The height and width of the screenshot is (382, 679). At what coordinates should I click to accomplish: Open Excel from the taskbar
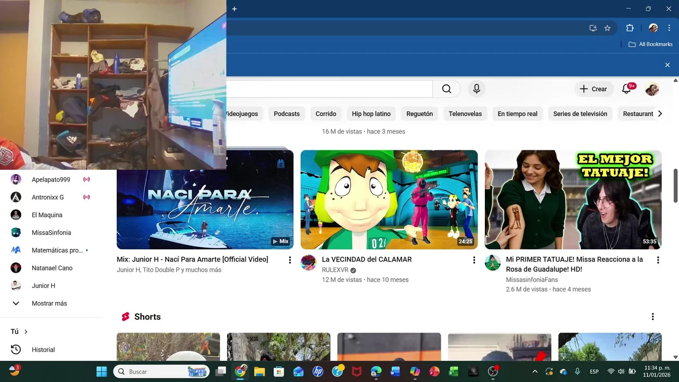454,371
